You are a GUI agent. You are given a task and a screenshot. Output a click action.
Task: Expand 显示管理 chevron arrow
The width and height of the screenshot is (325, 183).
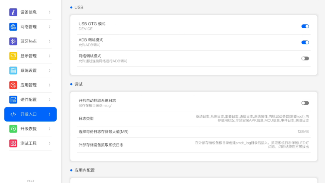point(50,56)
